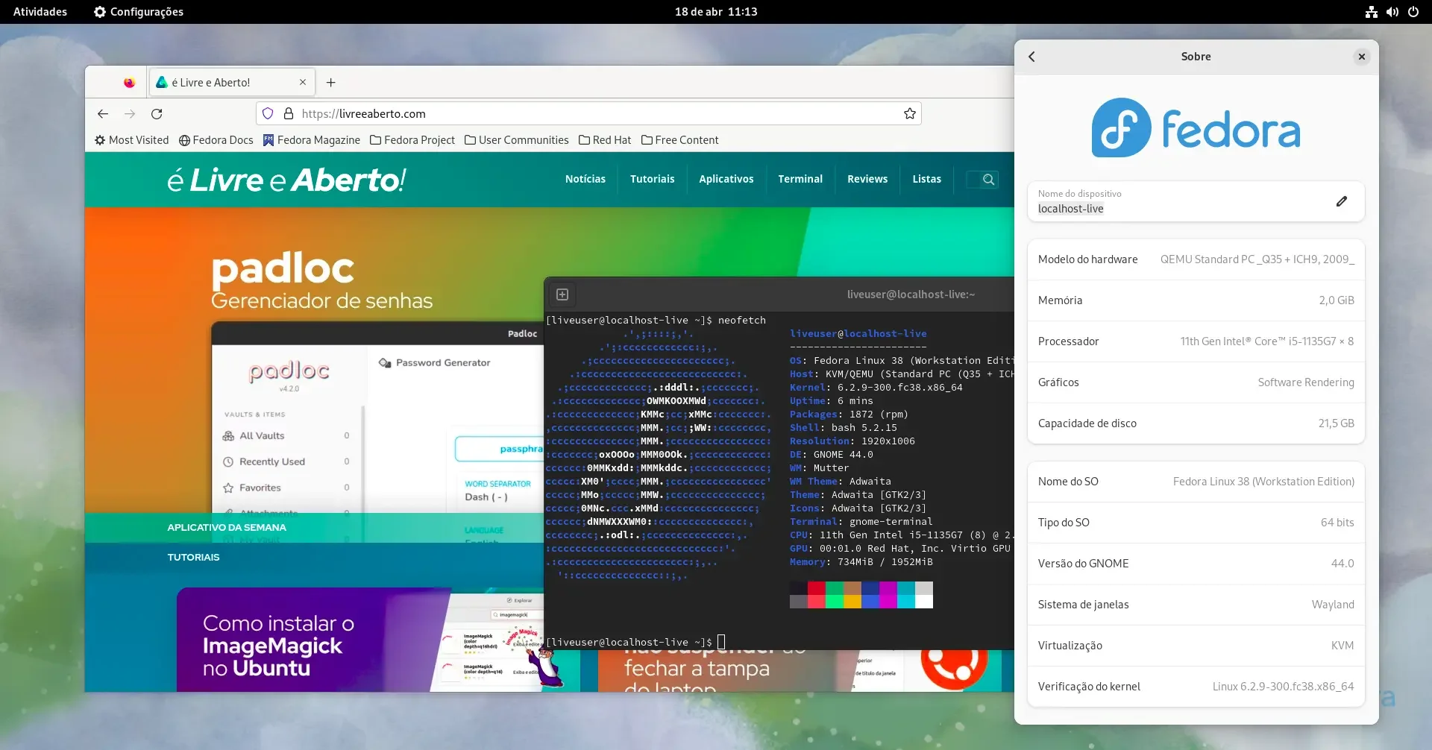The height and width of the screenshot is (750, 1432).
Task: Open new terminal tab icon
Action: coord(562,294)
